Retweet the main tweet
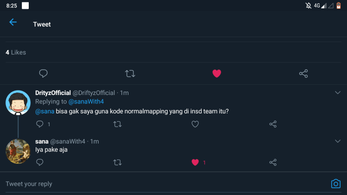The width and height of the screenshot is (347, 195). tap(130, 74)
